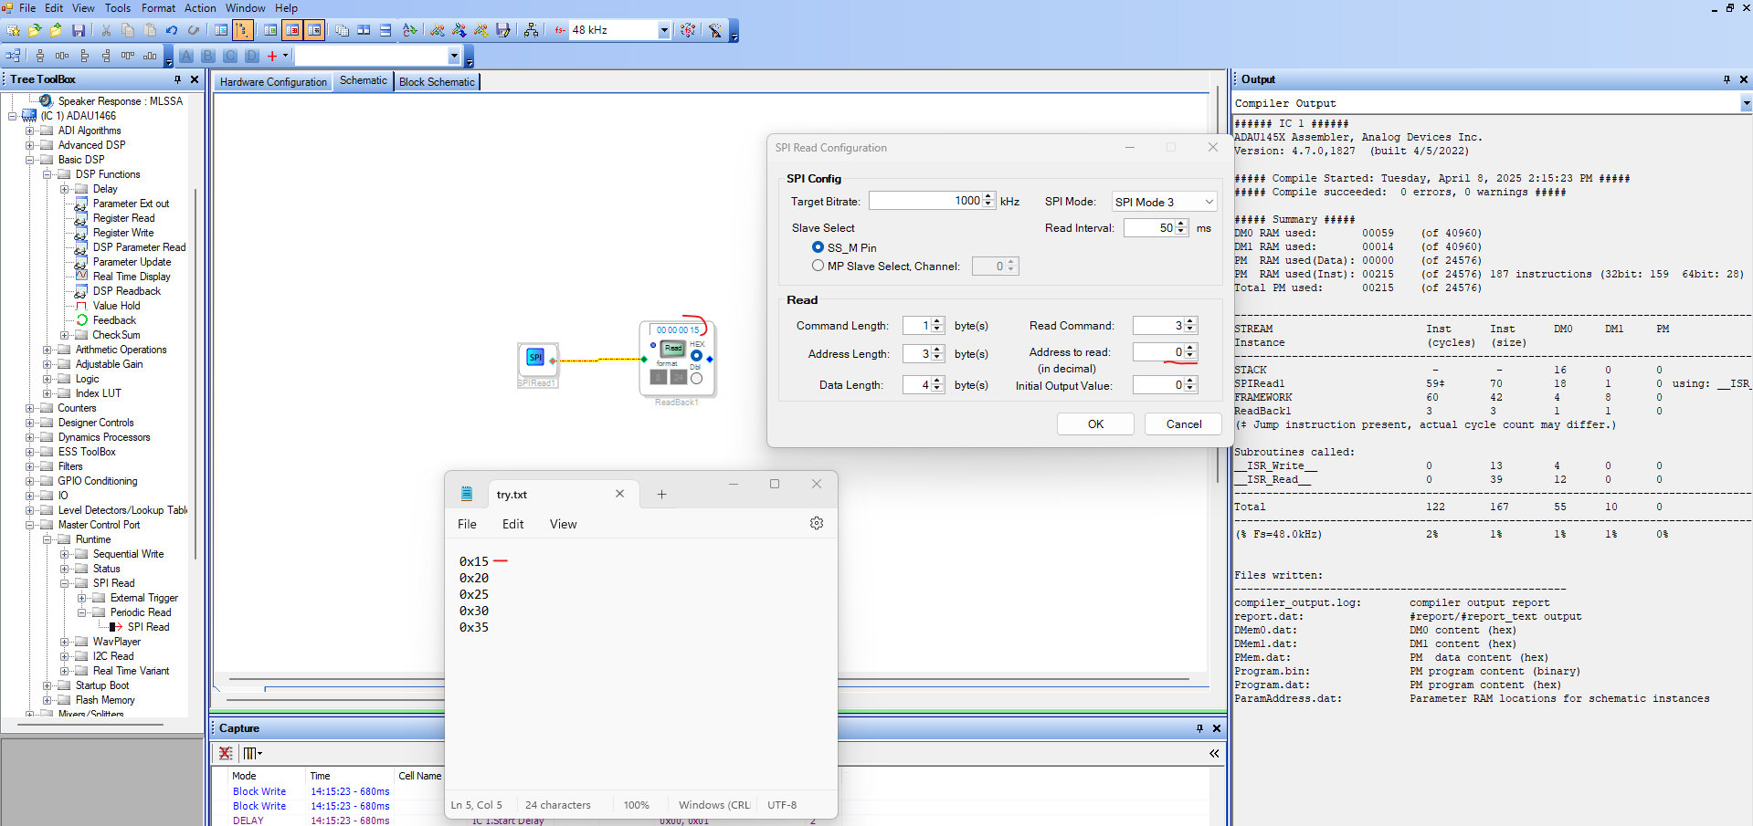The image size is (1753, 826).
Task: Expand the Counters tree node
Action: coord(29,408)
